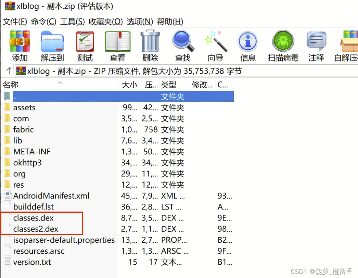Screen dimensions: 358x278
Task: Click the archive path address field
Action: click(x=186, y=71)
